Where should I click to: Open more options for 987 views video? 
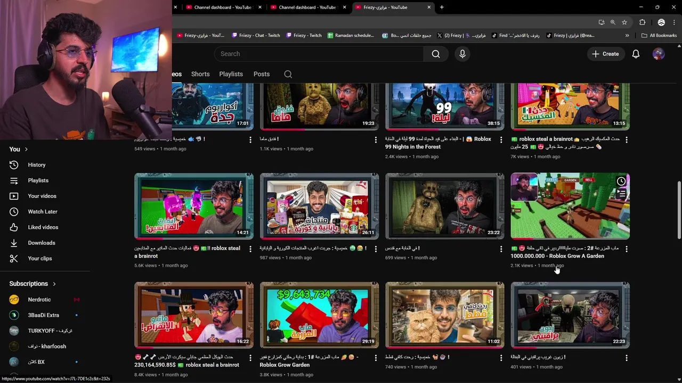click(x=375, y=248)
